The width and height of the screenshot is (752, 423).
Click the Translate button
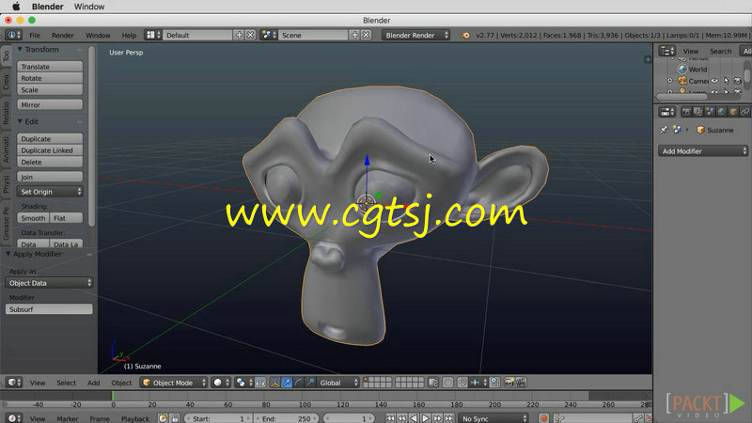point(50,66)
